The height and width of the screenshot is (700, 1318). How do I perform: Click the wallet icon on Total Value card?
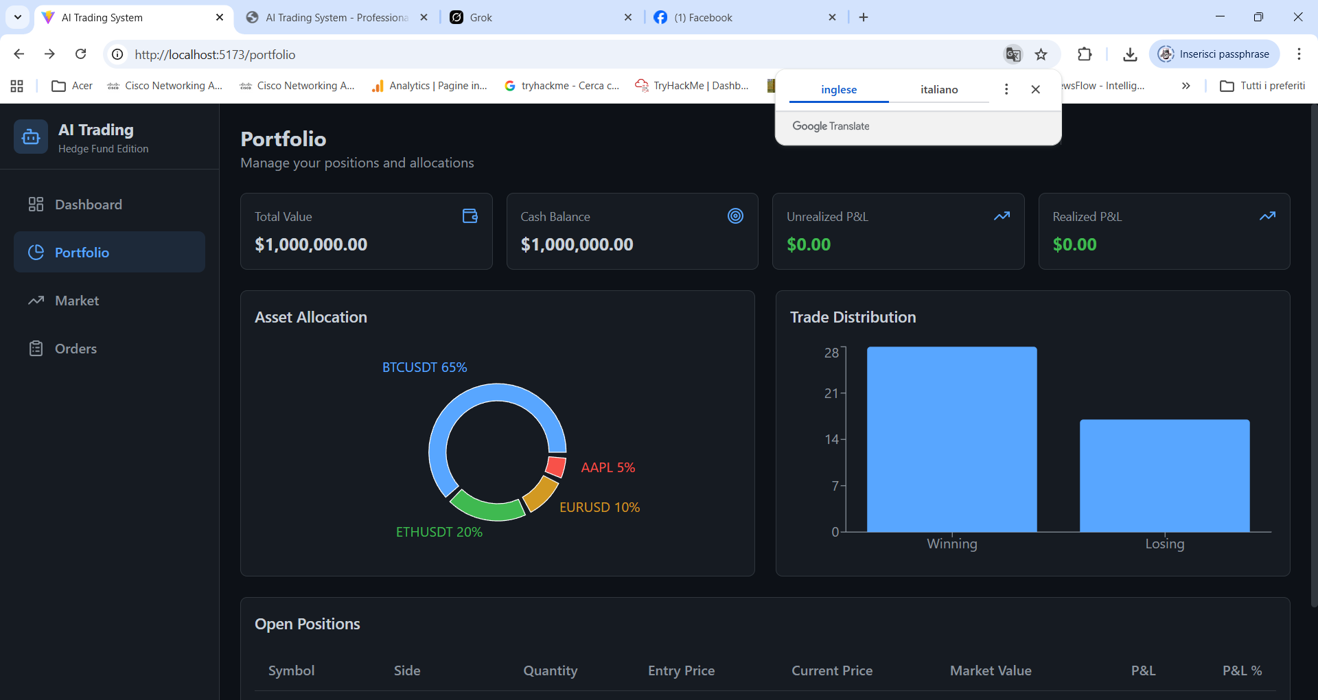point(470,215)
